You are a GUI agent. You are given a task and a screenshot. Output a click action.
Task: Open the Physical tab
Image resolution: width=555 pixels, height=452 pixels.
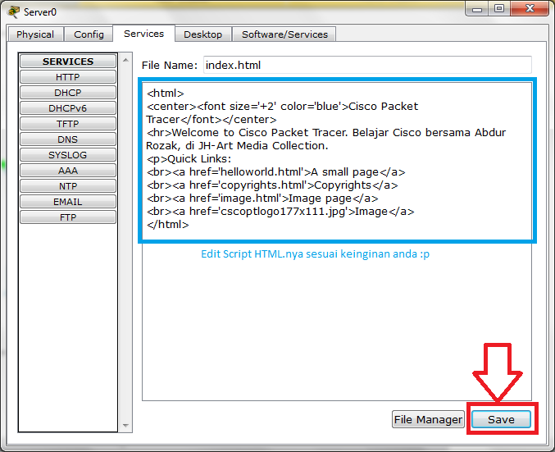pyautogui.click(x=35, y=34)
